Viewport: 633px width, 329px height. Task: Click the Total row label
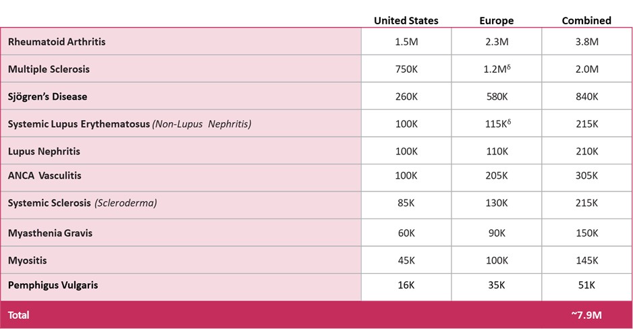tap(19, 315)
